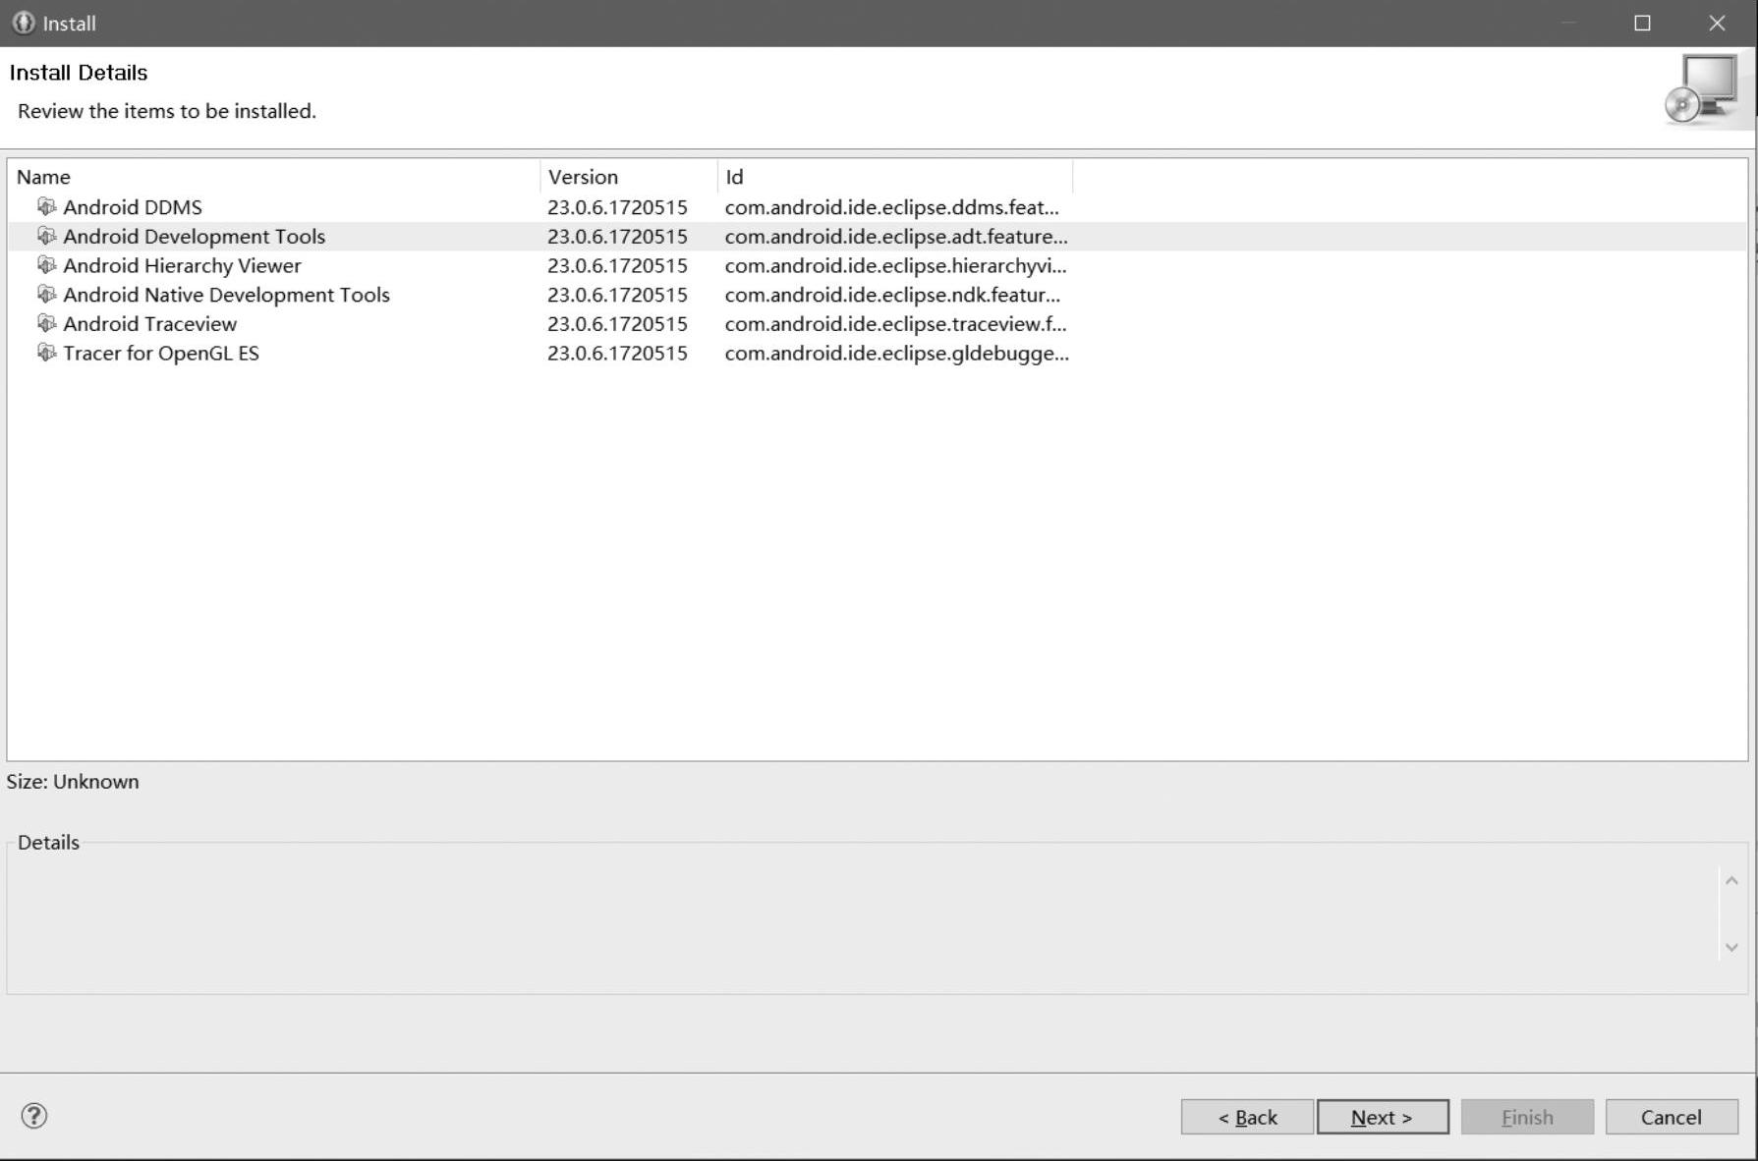The height and width of the screenshot is (1161, 1758).
Task: Click the icon beside Android Native Development Tools
Action: pyautogui.click(x=46, y=294)
